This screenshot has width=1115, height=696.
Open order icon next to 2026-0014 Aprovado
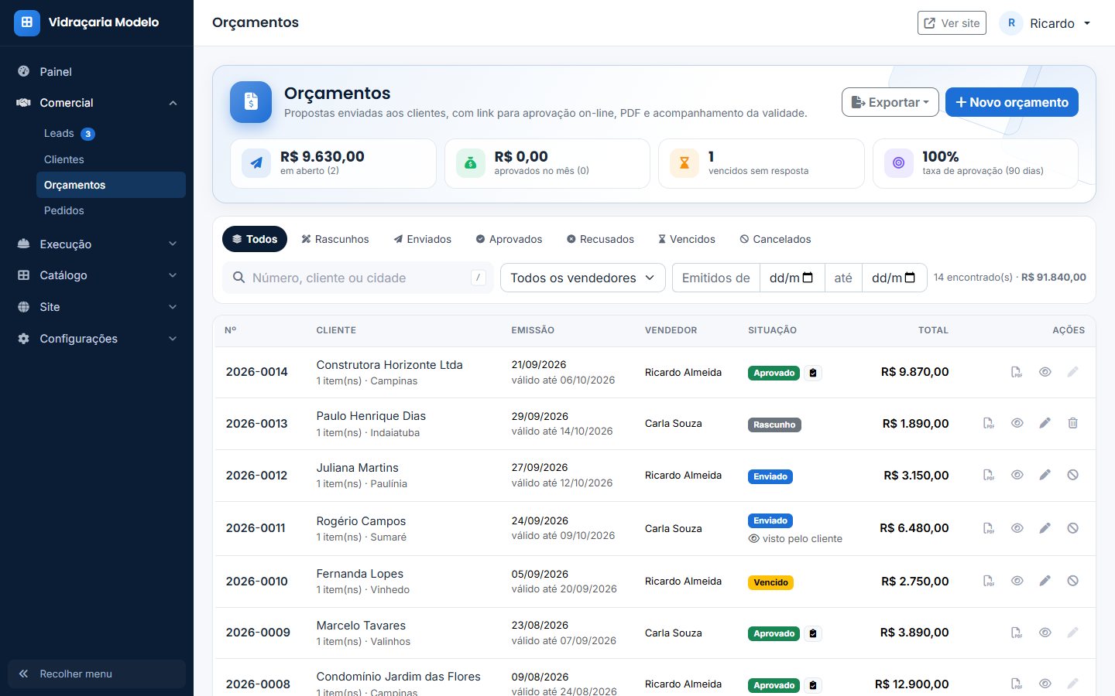click(x=813, y=373)
